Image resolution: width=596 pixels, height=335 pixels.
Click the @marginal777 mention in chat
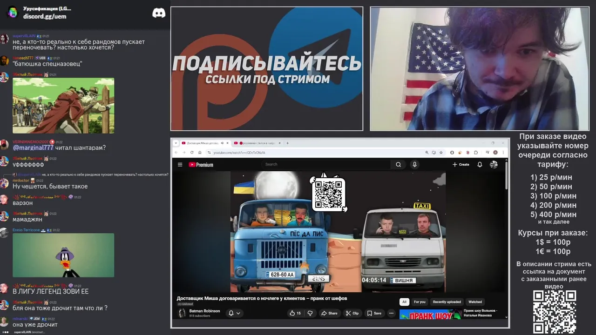pos(33,147)
